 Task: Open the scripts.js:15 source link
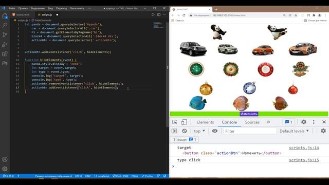click(304, 160)
